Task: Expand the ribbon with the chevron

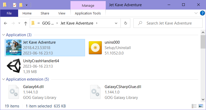Action: click(196, 13)
